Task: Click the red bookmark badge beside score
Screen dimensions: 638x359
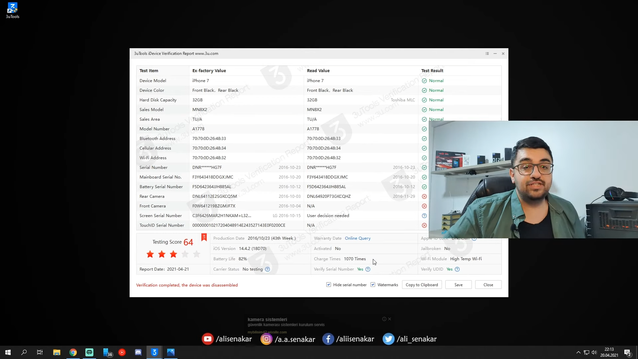Action: (204, 237)
